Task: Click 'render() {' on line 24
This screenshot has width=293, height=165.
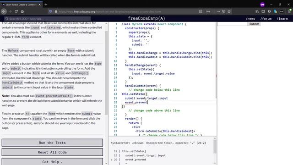Action: tap(133, 119)
